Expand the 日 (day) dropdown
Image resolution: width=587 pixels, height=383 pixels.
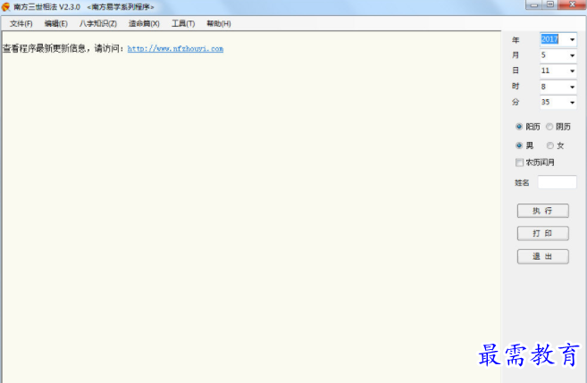tap(572, 71)
